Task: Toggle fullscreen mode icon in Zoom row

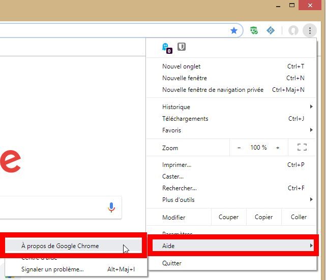Action: (x=302, y=147)
